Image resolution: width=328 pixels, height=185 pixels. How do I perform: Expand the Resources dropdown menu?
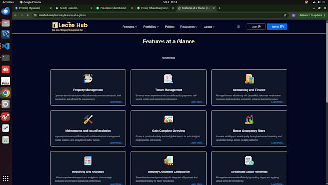pyautogui.click(x=189, y=27)
